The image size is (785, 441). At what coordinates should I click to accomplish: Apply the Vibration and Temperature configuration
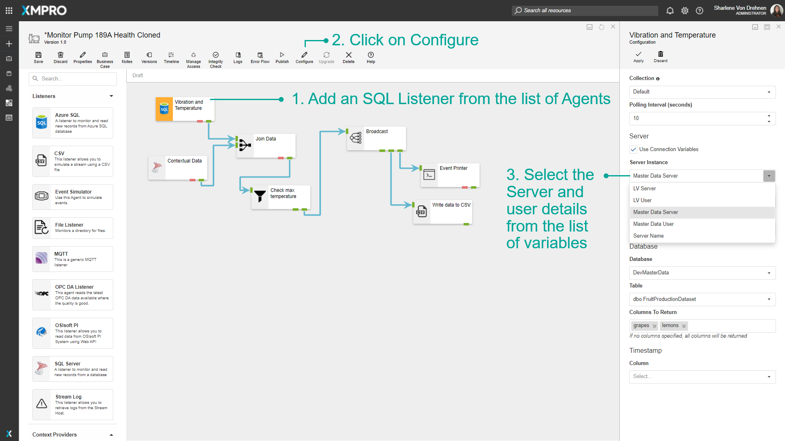click(x=638, y=57)
